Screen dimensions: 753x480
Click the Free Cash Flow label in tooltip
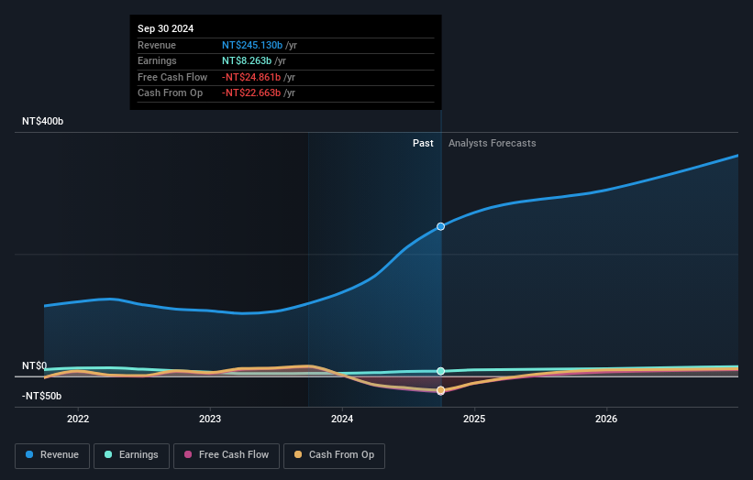click(172, 77)
